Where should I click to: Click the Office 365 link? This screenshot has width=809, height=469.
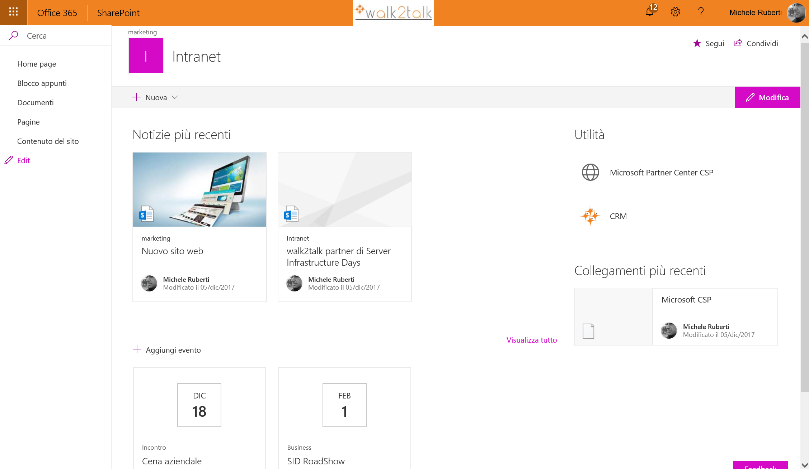[57, 13]
